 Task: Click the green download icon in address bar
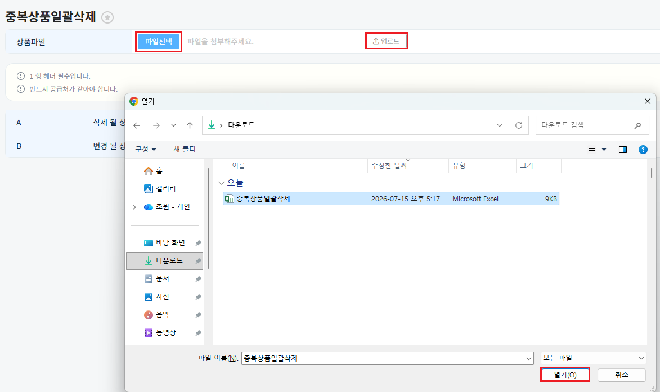click(212, 125)
